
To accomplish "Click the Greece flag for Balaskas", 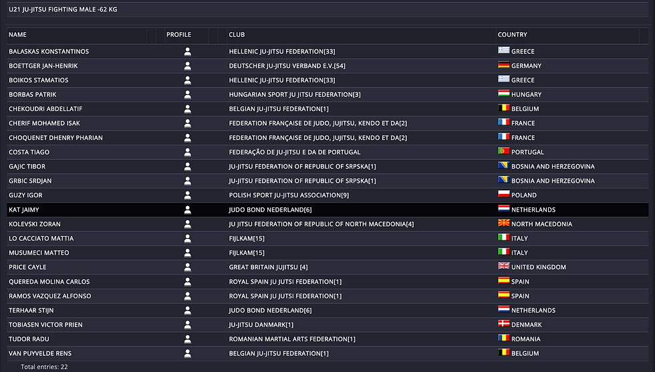I will click(503, 51).
